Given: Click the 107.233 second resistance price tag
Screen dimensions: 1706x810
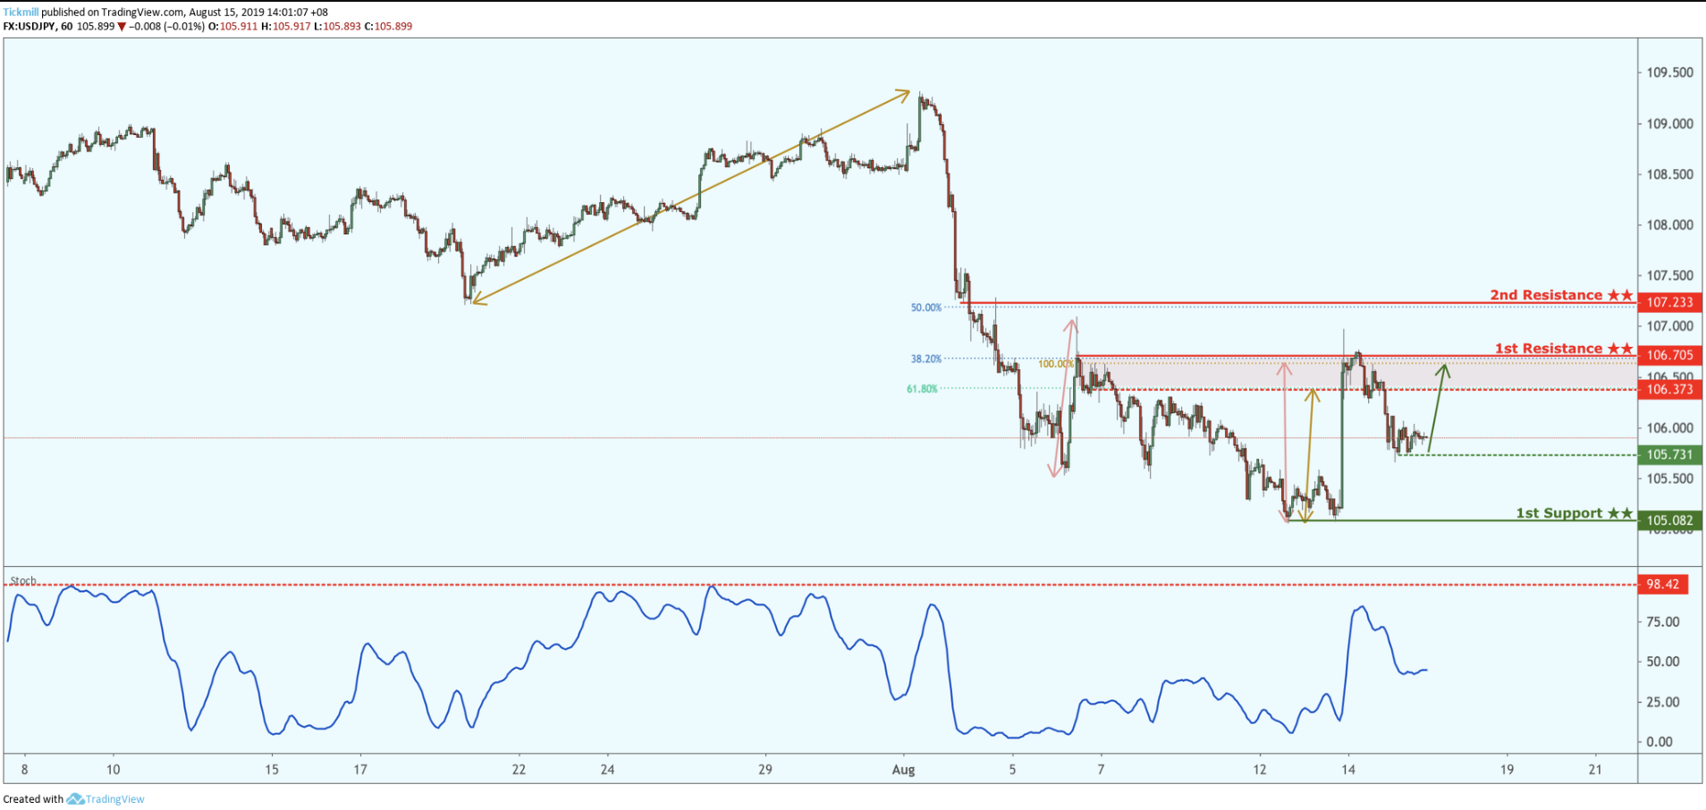Looking at the screenshot, I should point(1670,302).
